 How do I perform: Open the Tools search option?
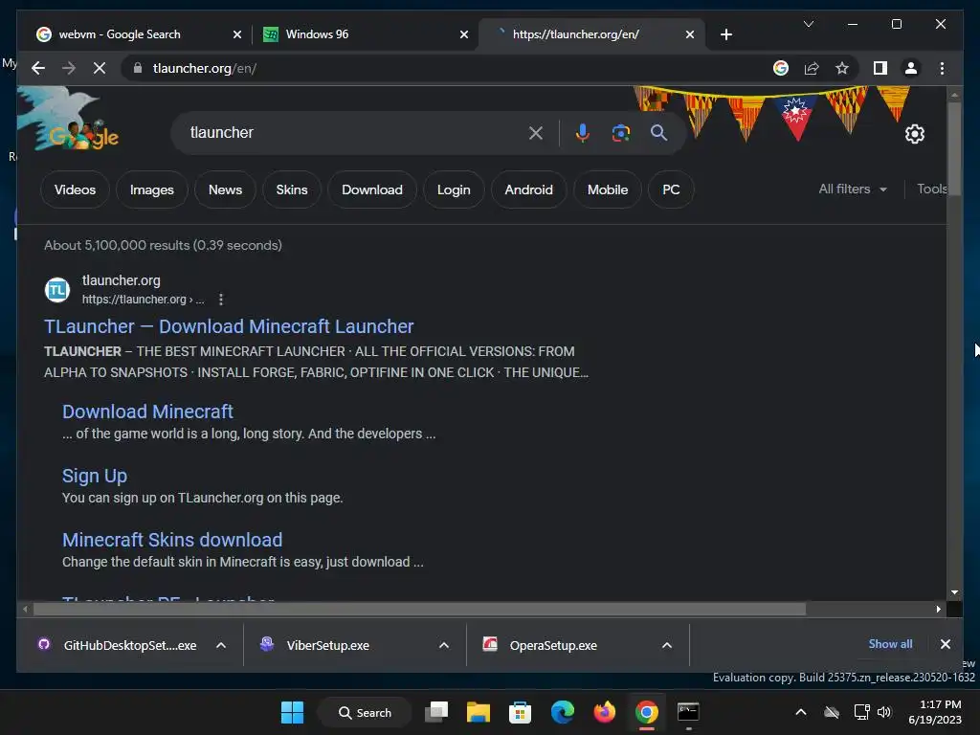point(931,189)
